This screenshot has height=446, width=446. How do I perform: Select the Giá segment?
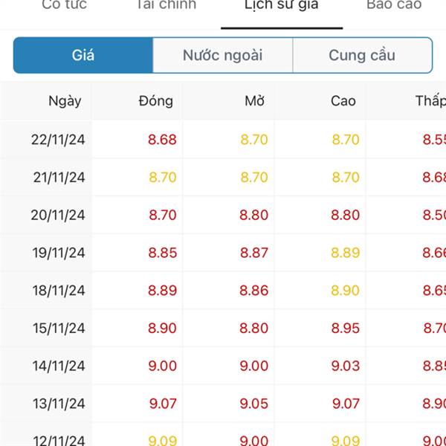click(x=83, y=55)
